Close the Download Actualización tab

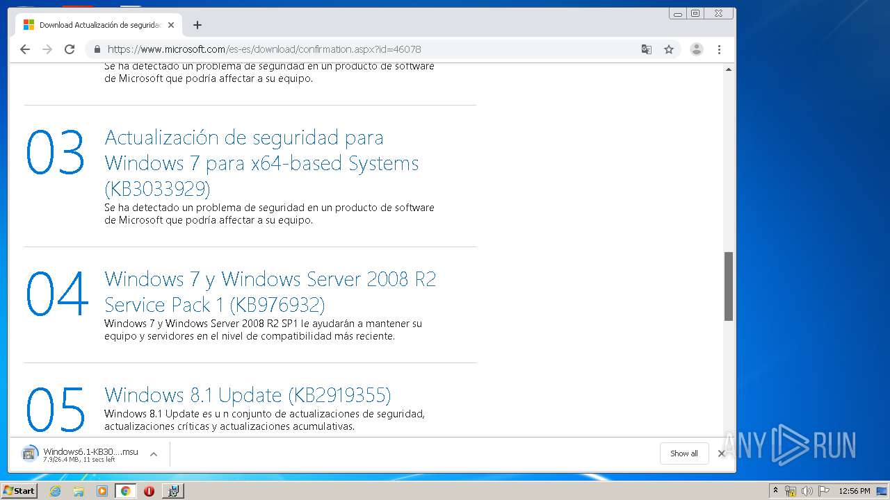[171, 25]
